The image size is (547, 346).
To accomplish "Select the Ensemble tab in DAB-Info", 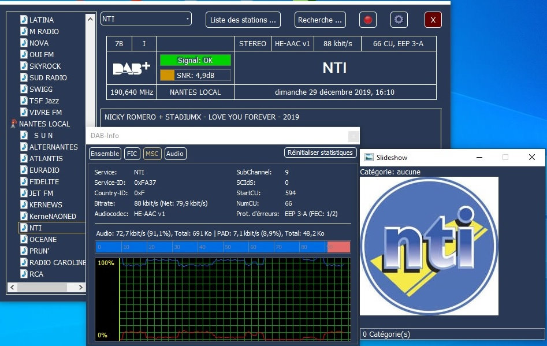I will point(105,153).
